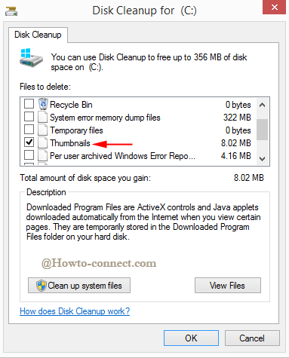289x358 pixels.
Task: Click the file list scroll up arrow
Action: coord(262,105)
